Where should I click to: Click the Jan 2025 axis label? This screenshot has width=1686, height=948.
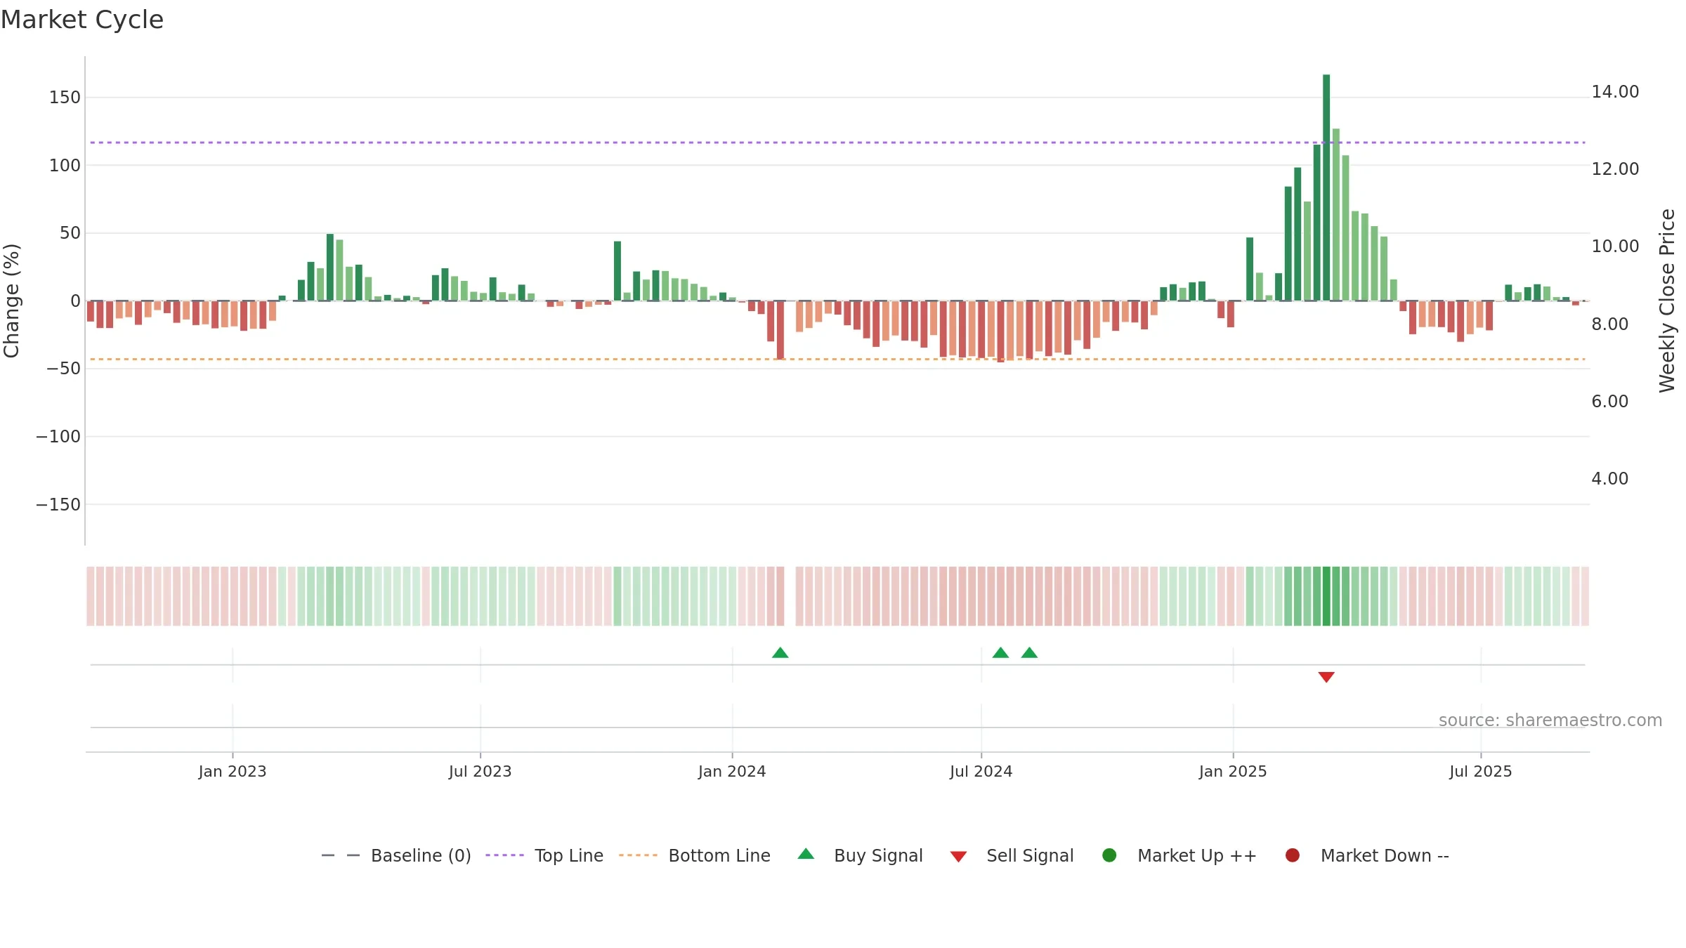[1233, 772]
